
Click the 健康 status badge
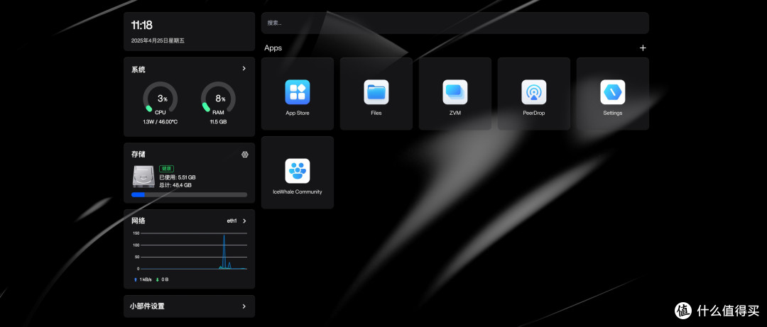[x=166, y=169]
